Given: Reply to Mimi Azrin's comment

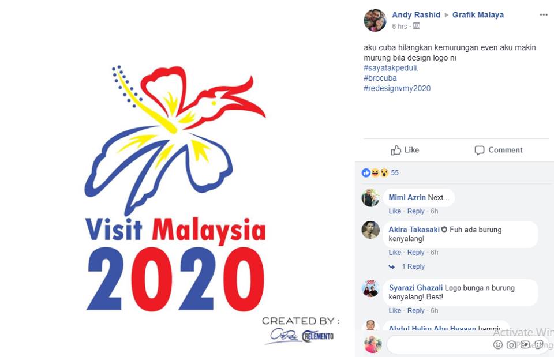Looking at the screenshot, I should tap(415, 211).
